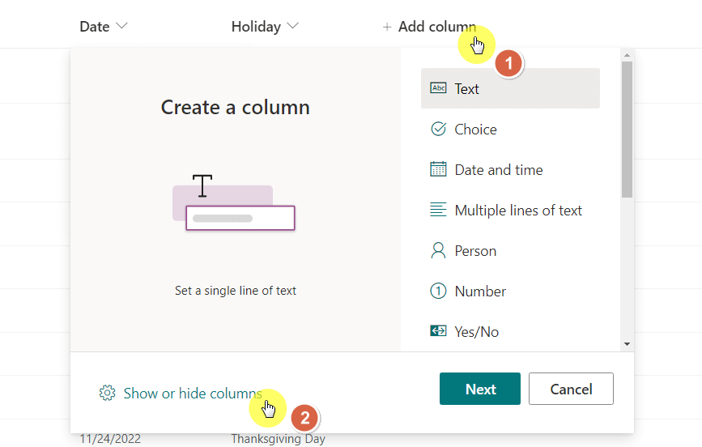702x447 pixels.
Task: Choose the Person column type
Action: [x=510, y=251]
